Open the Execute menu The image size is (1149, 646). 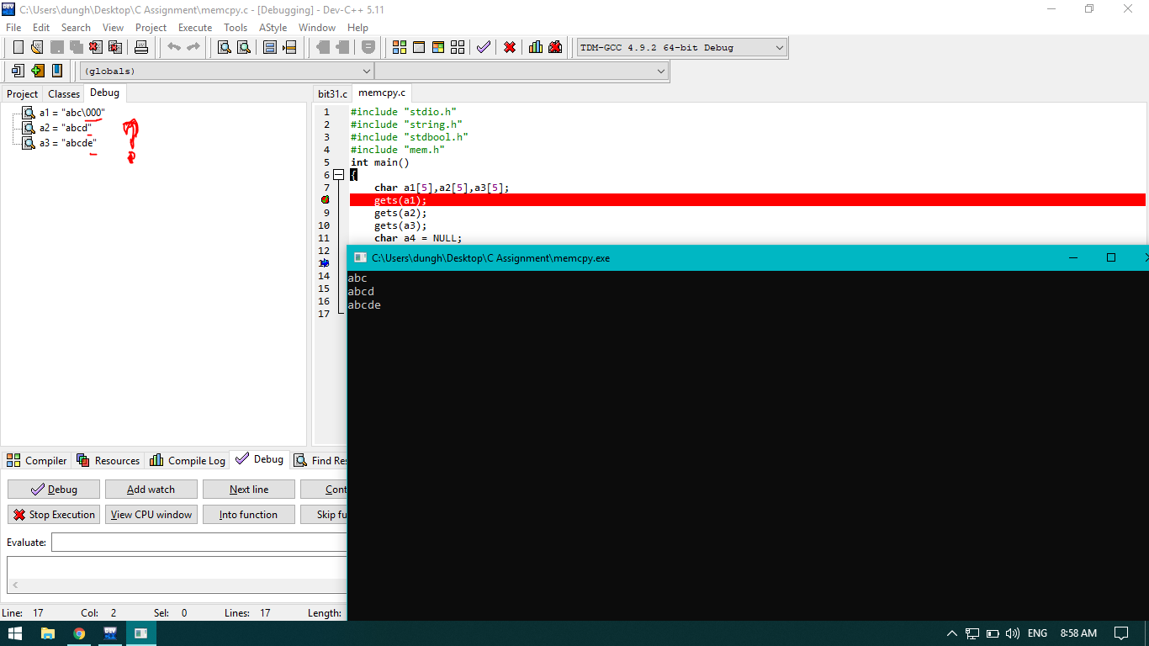tap(195, 28)
